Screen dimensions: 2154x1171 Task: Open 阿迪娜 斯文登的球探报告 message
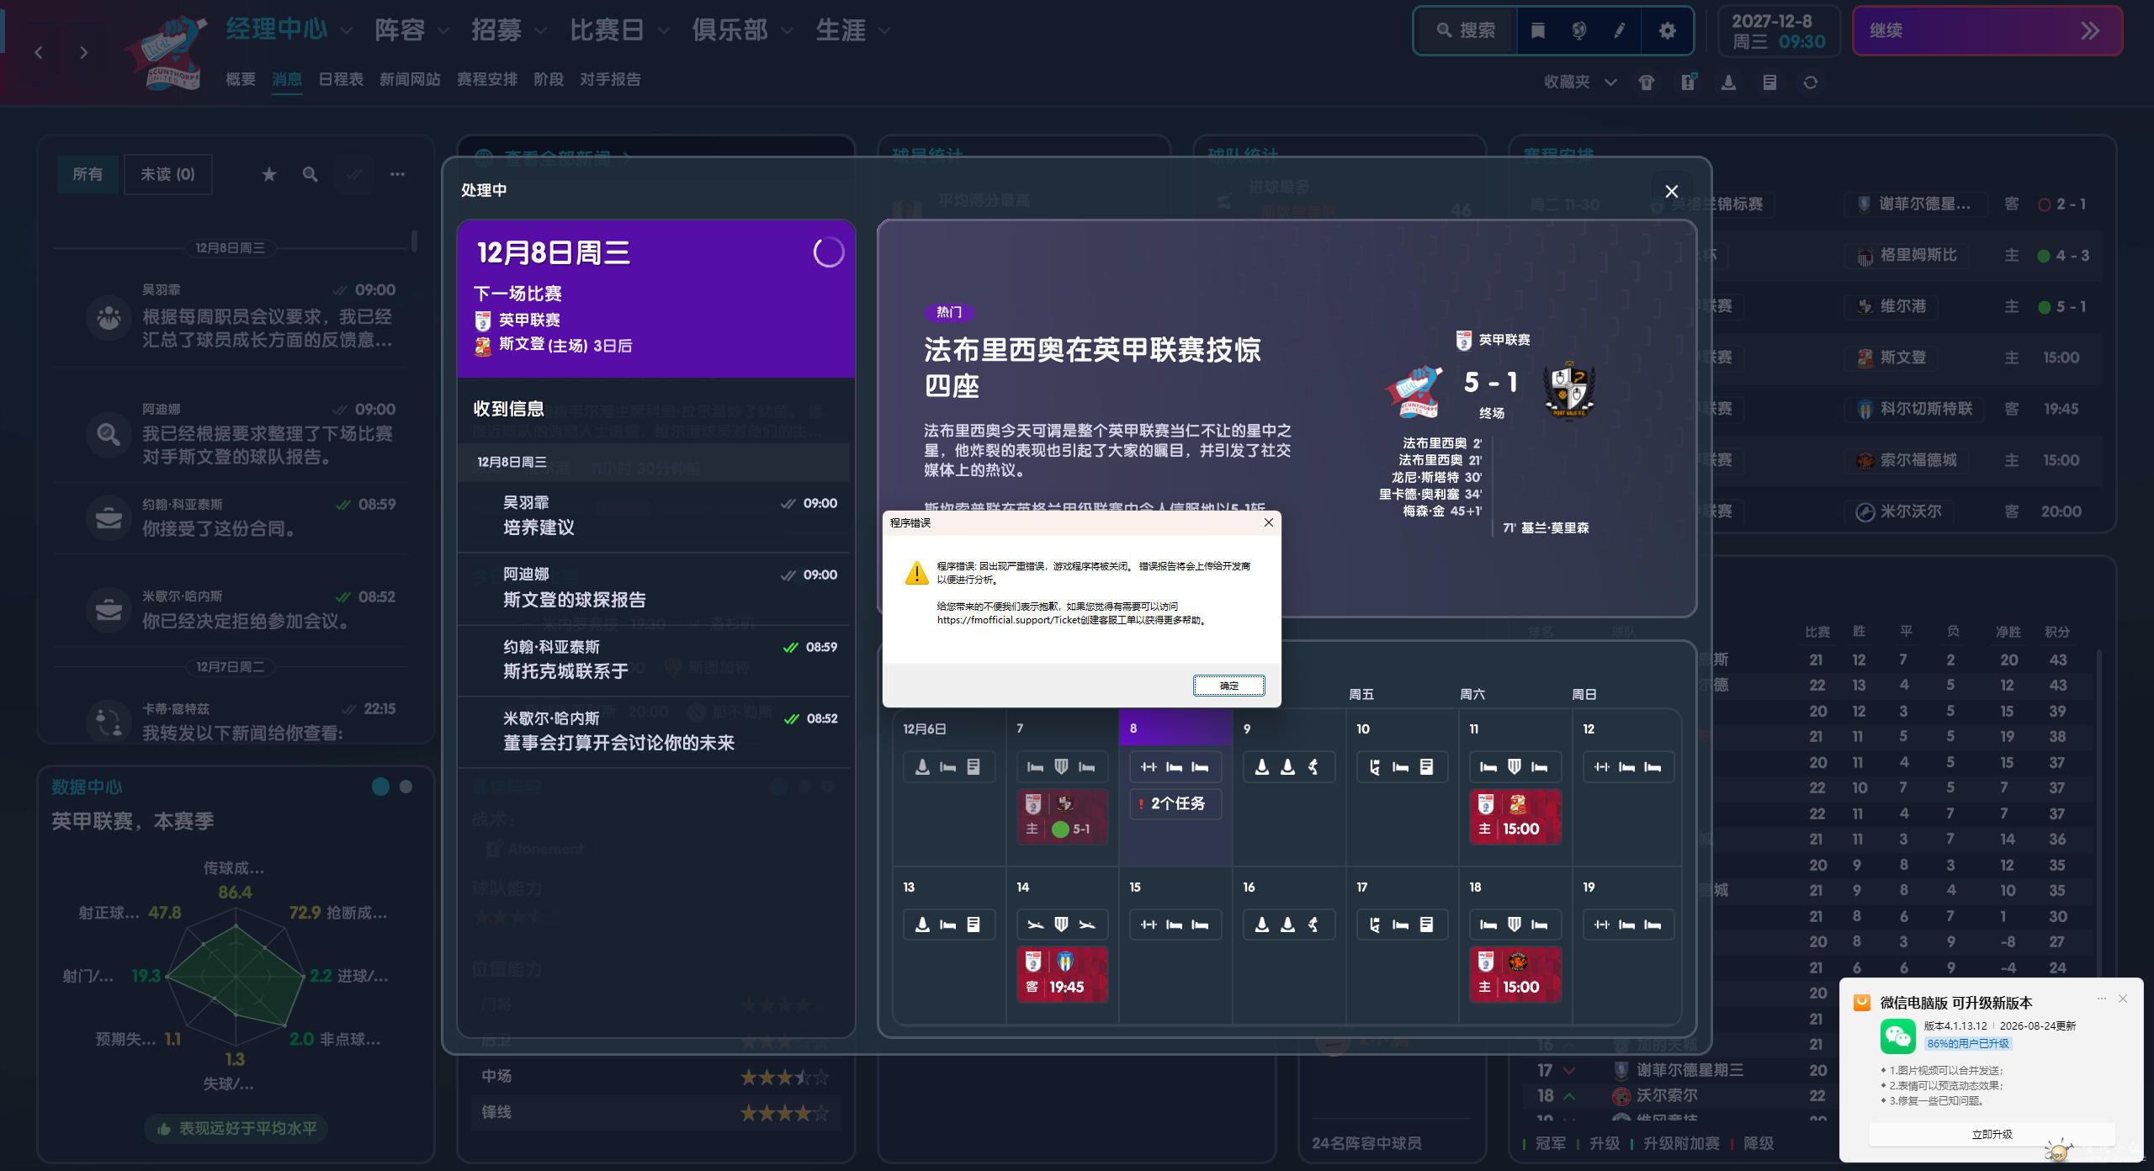pyautogui.click(x=655, y=588)
